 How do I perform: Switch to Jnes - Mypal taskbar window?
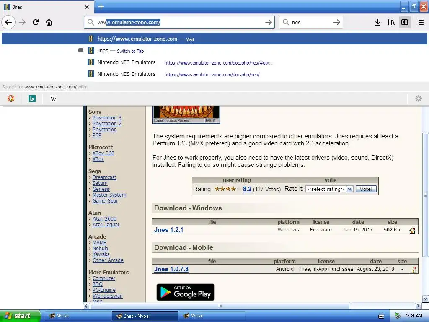[x=145, y=316]
